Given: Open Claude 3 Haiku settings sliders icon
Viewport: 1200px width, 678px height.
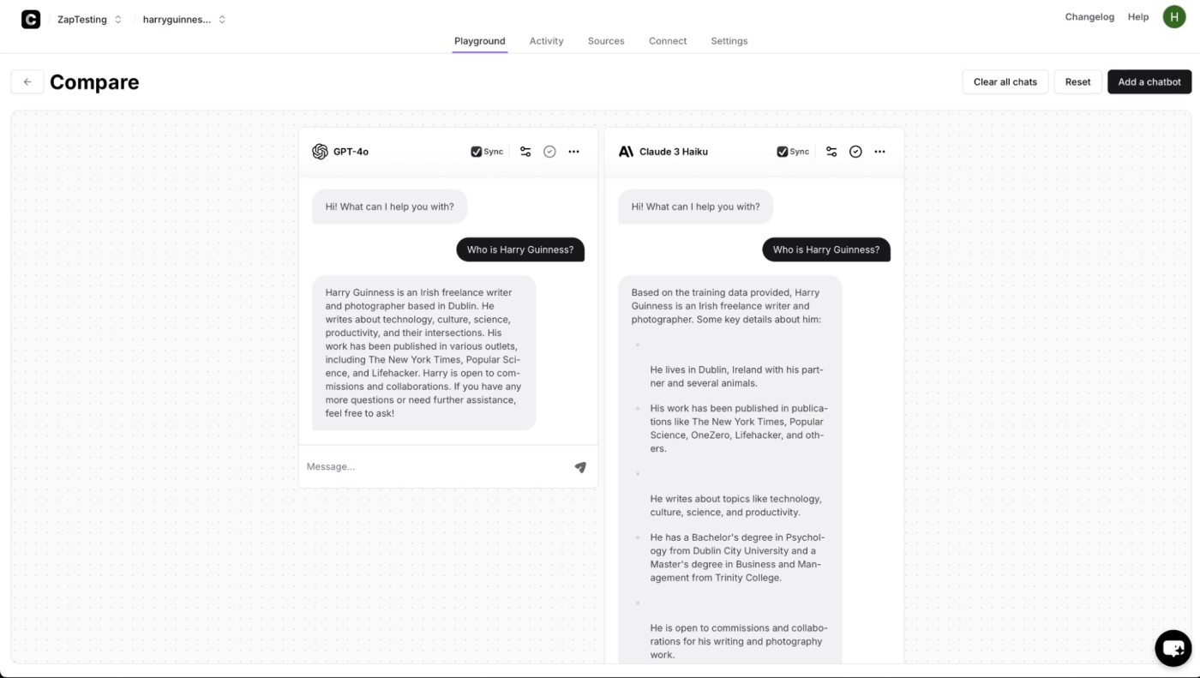Looking at the screenshot, I should pyautogui.click(x=831, y=152).
